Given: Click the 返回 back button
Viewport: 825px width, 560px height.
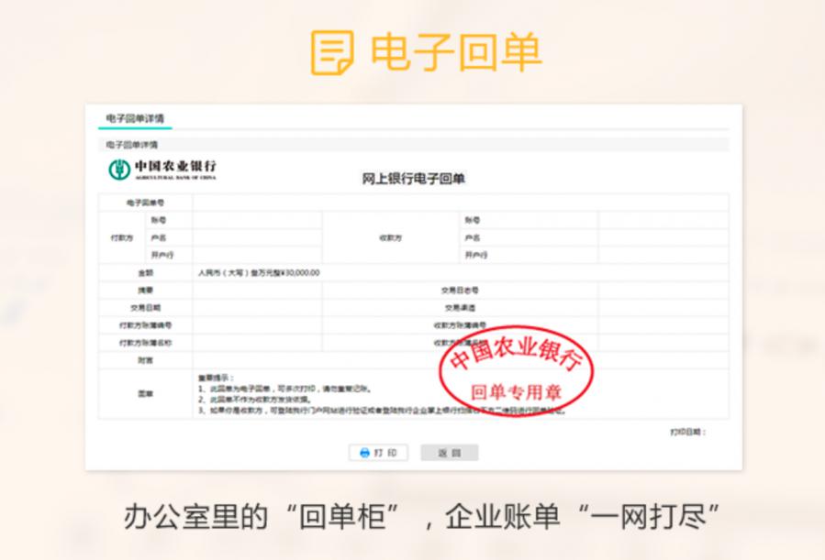Looking at the screenshot, I should tap(450, 453).
